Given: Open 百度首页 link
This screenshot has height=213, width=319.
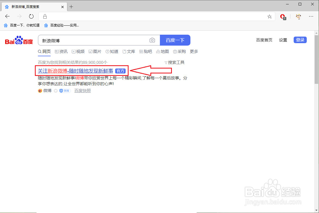Looking at the screenshot, I should [x=264, y=40].
